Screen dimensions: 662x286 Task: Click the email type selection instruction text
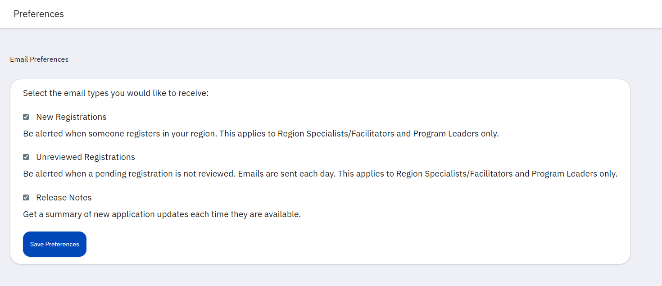tap(116, 93)
